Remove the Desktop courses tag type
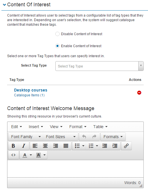Screen dimensions: 148x191 (x=139, y=93)
